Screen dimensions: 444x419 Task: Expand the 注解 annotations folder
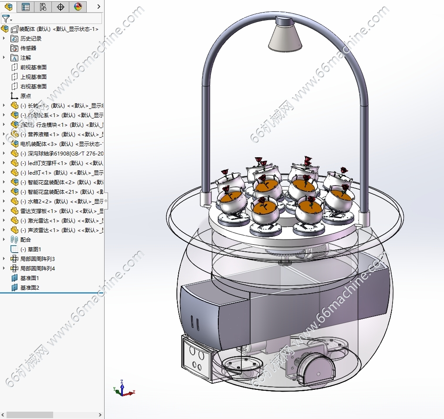pos(3,57)
